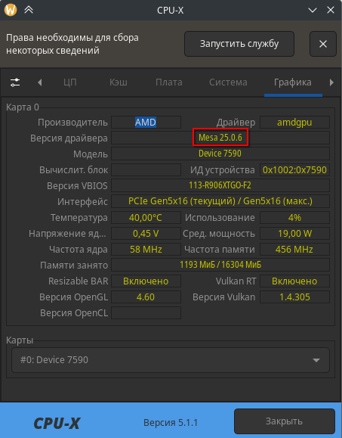
Task: Open the settings sliders icon
Action: (15, 82)
